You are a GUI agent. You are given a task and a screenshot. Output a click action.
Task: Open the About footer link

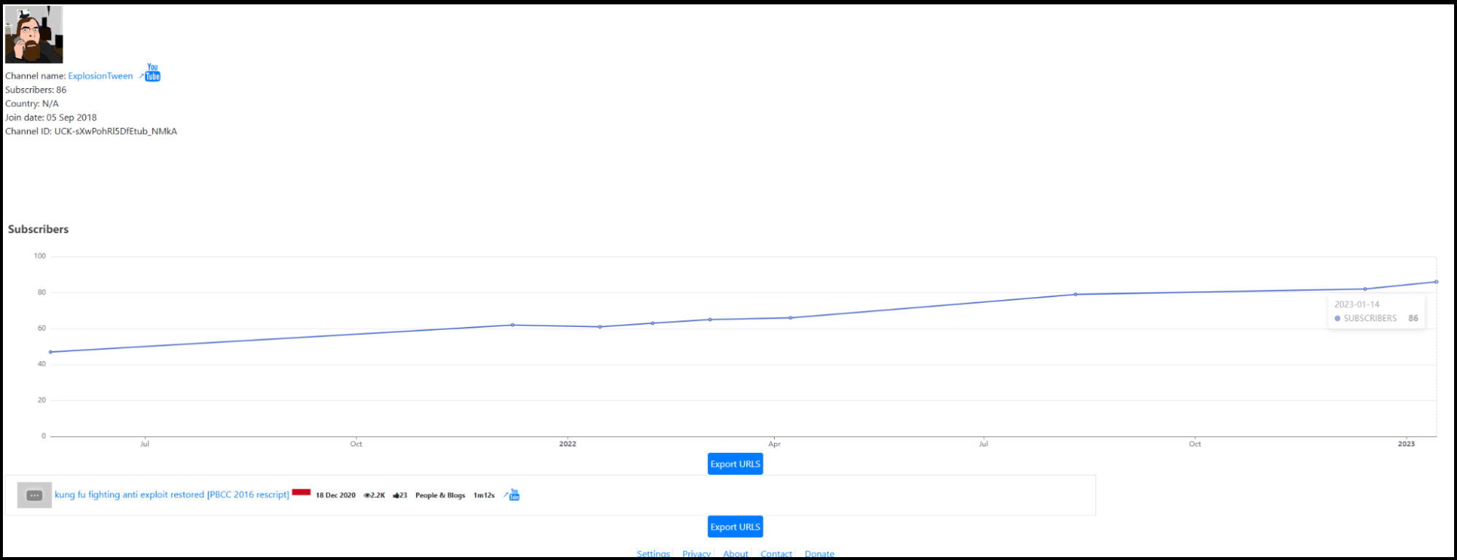735,554
